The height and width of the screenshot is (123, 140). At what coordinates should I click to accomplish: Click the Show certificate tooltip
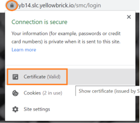click(107, 91)
